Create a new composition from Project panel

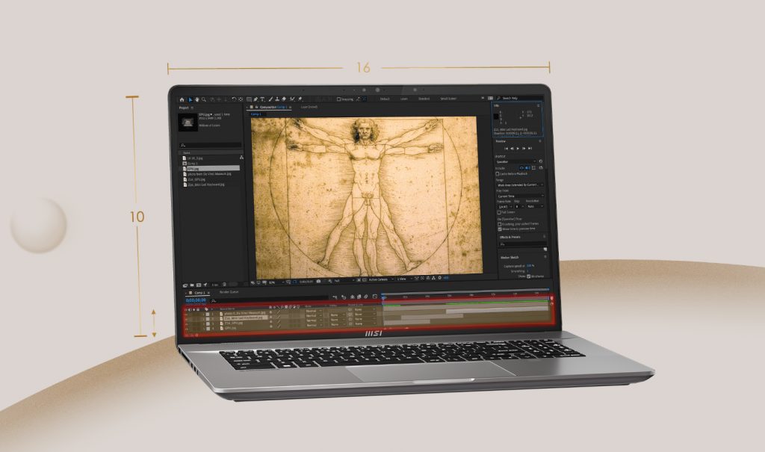coord(199,285)
